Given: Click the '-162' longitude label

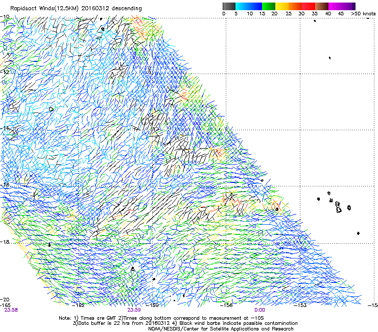Looking at the screenshot, I should tap(78, 305).
